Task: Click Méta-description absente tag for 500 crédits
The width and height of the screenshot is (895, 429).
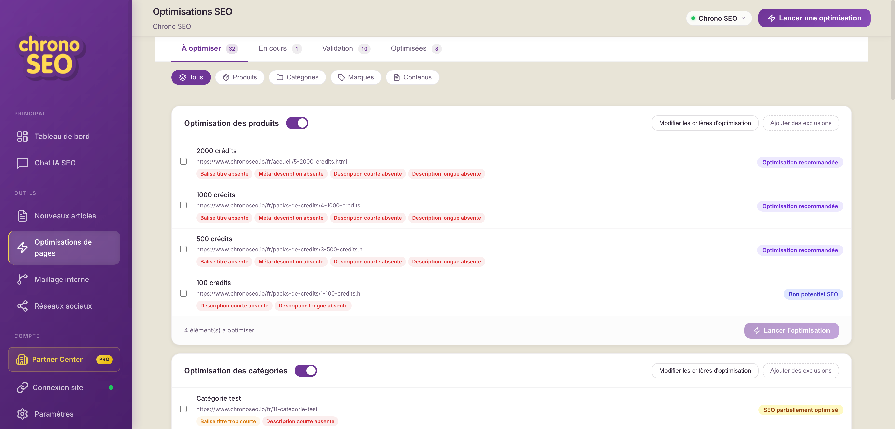Action: tap(291, 262)
